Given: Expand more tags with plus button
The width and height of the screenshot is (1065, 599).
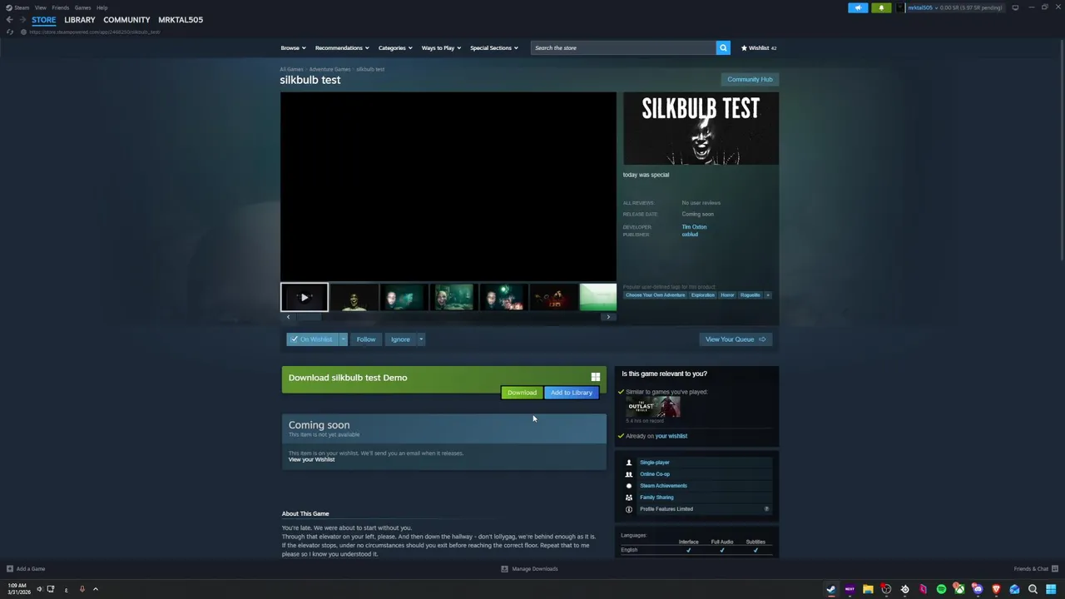Looking at the screenshot, I should coord(767,295).
